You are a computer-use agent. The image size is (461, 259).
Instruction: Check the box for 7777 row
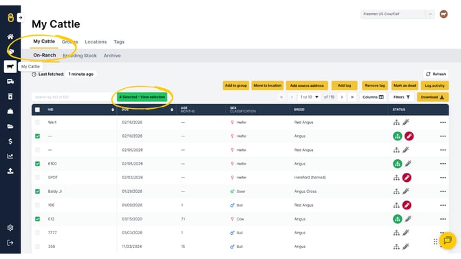37,233
